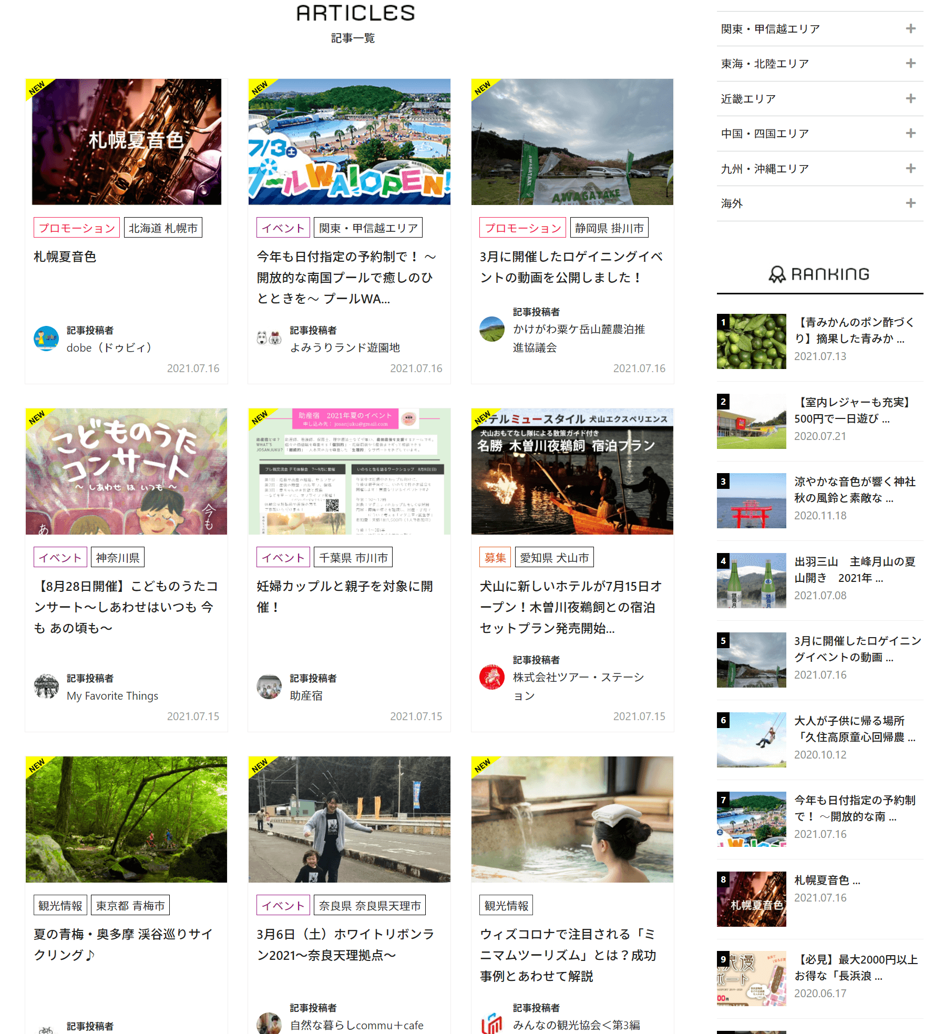Open ranking number 3 shrine thumbnail
The height and width of the screenshot is (1034, 944).
(x=751, y=500)
